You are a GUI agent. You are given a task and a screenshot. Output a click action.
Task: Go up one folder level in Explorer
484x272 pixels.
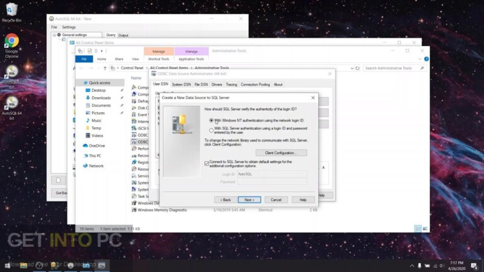(105, 68)
